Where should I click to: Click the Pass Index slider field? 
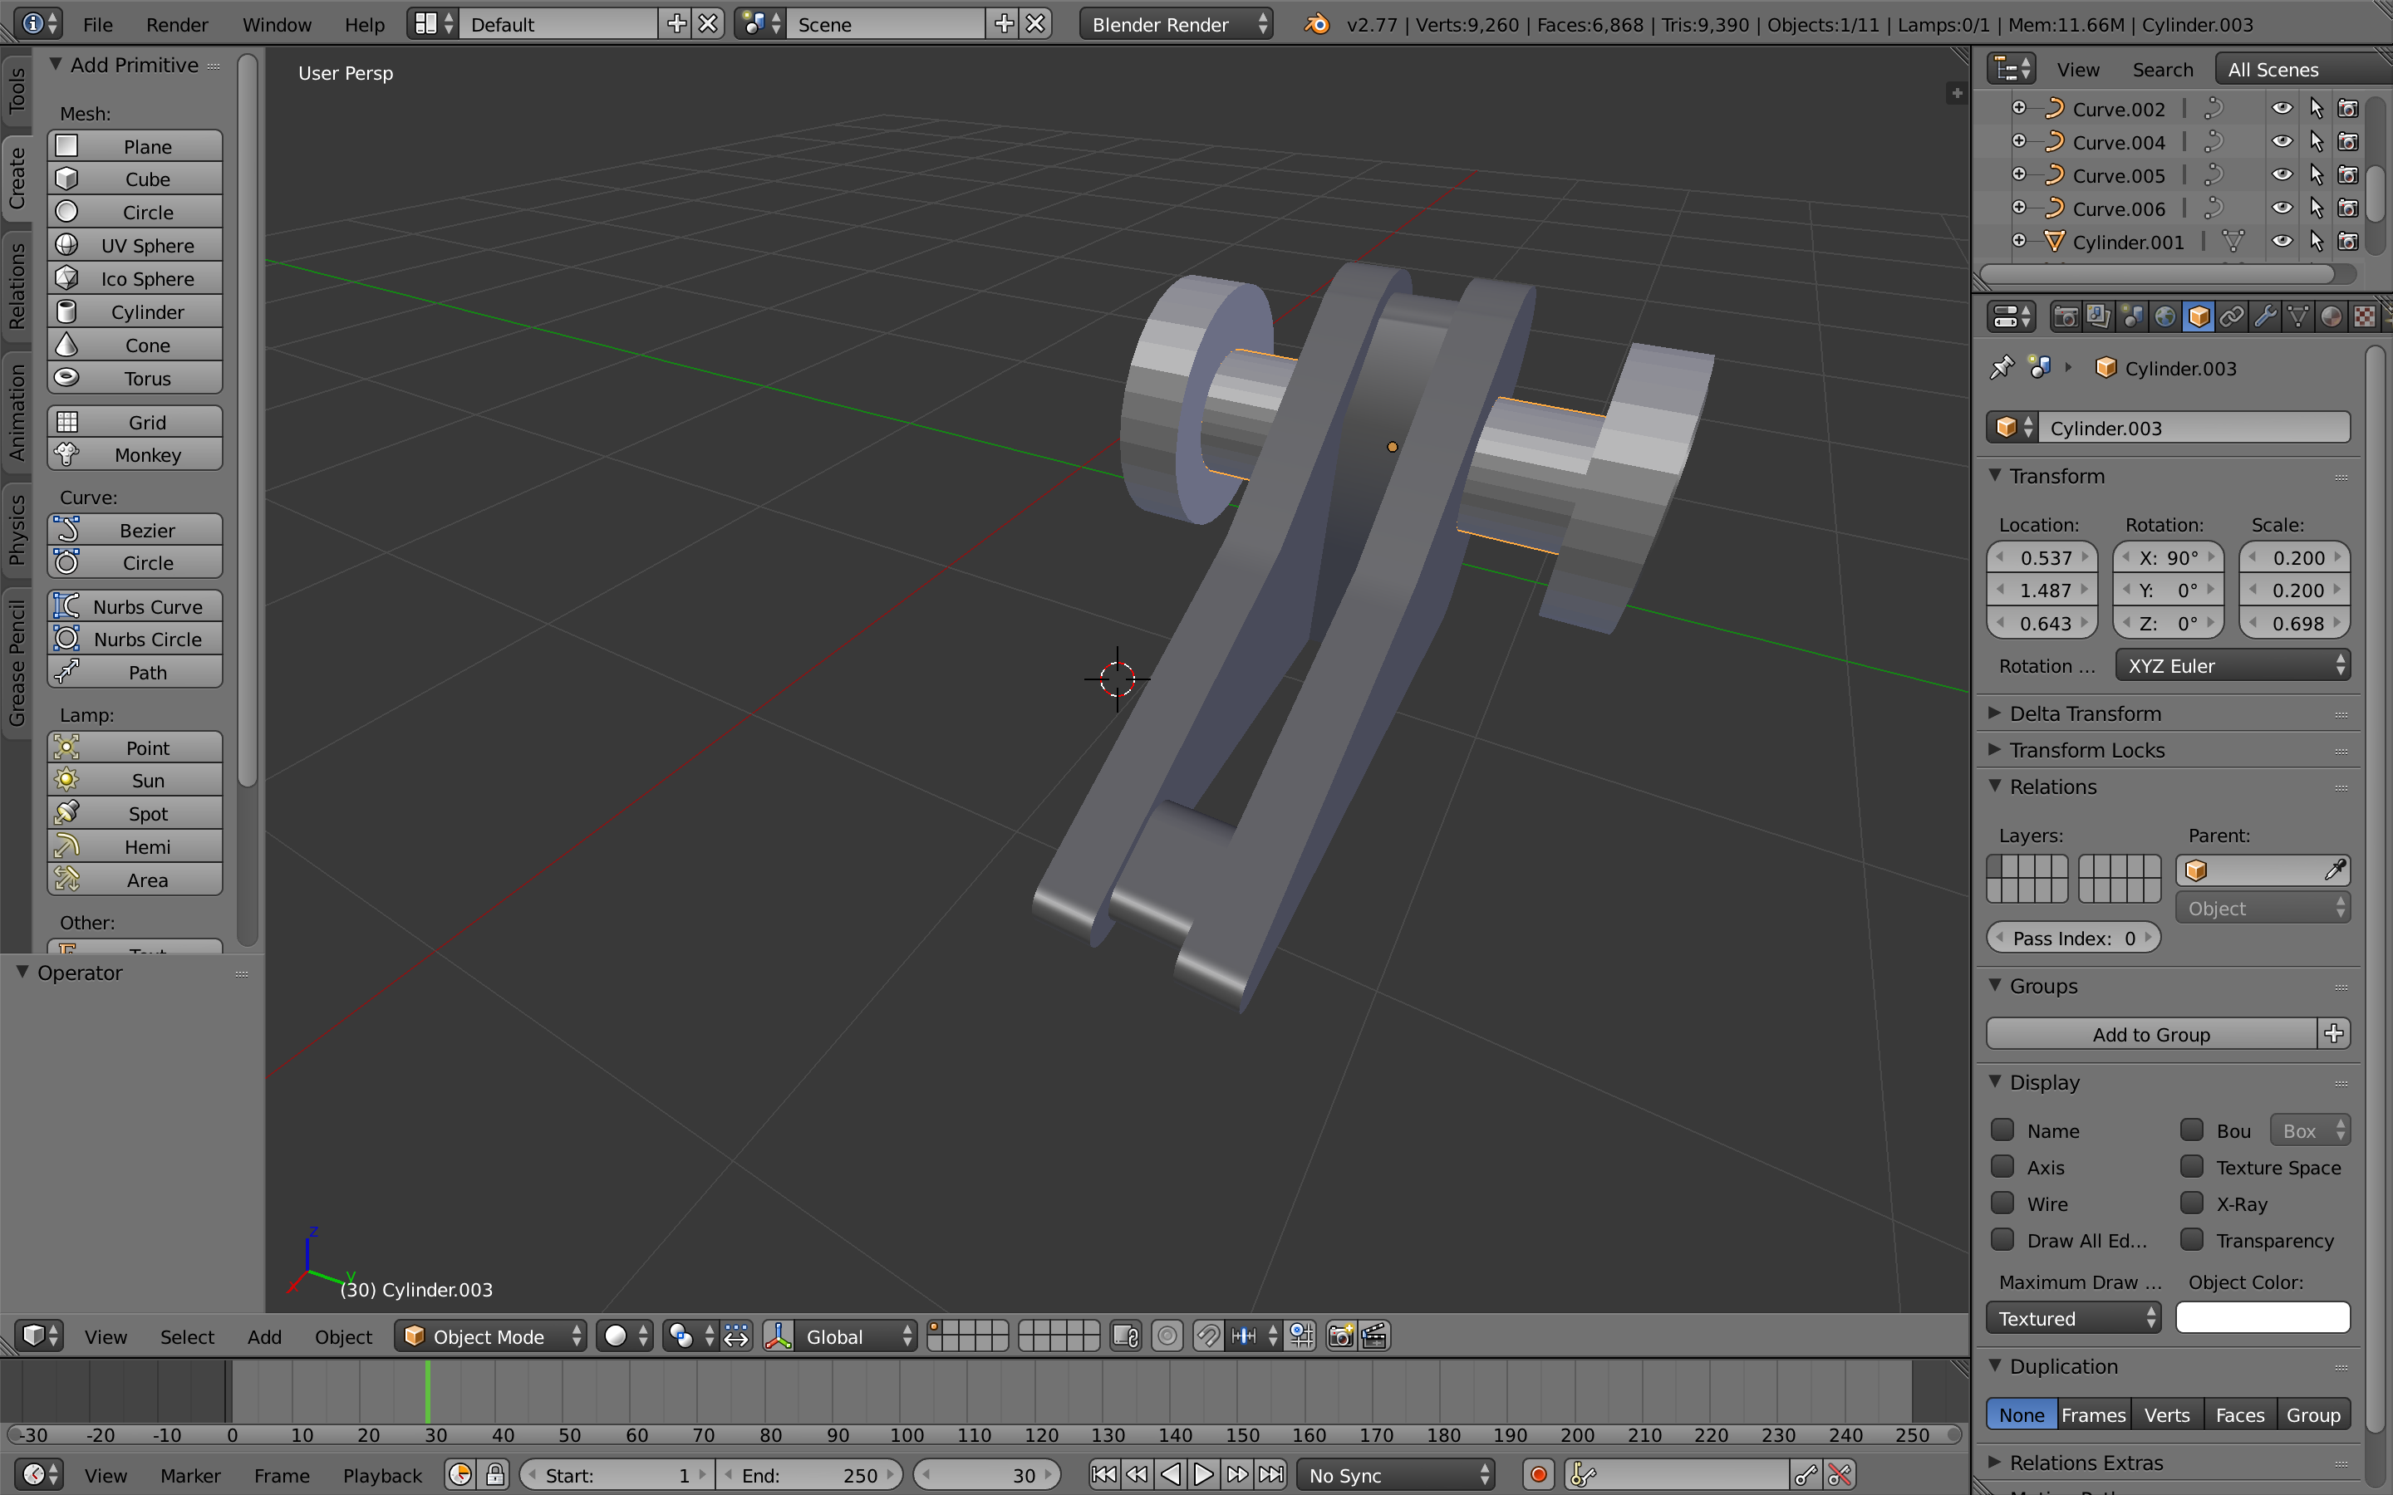(2074, 938)
